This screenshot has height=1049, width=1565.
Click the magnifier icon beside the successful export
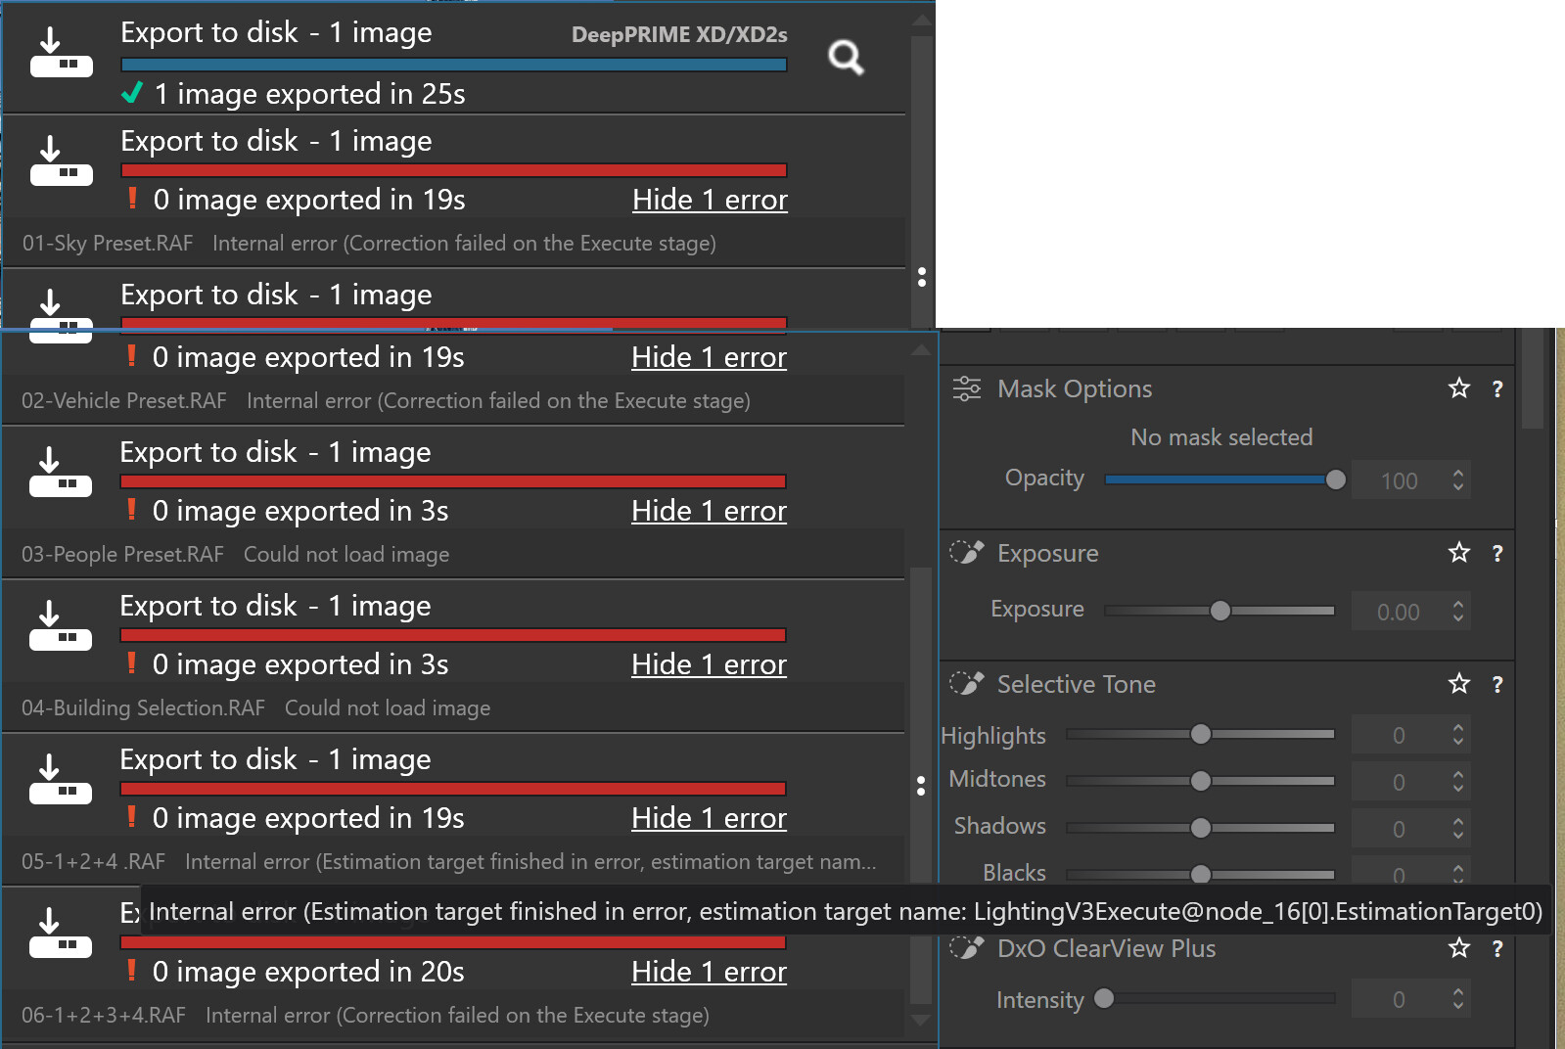[846, 58]
